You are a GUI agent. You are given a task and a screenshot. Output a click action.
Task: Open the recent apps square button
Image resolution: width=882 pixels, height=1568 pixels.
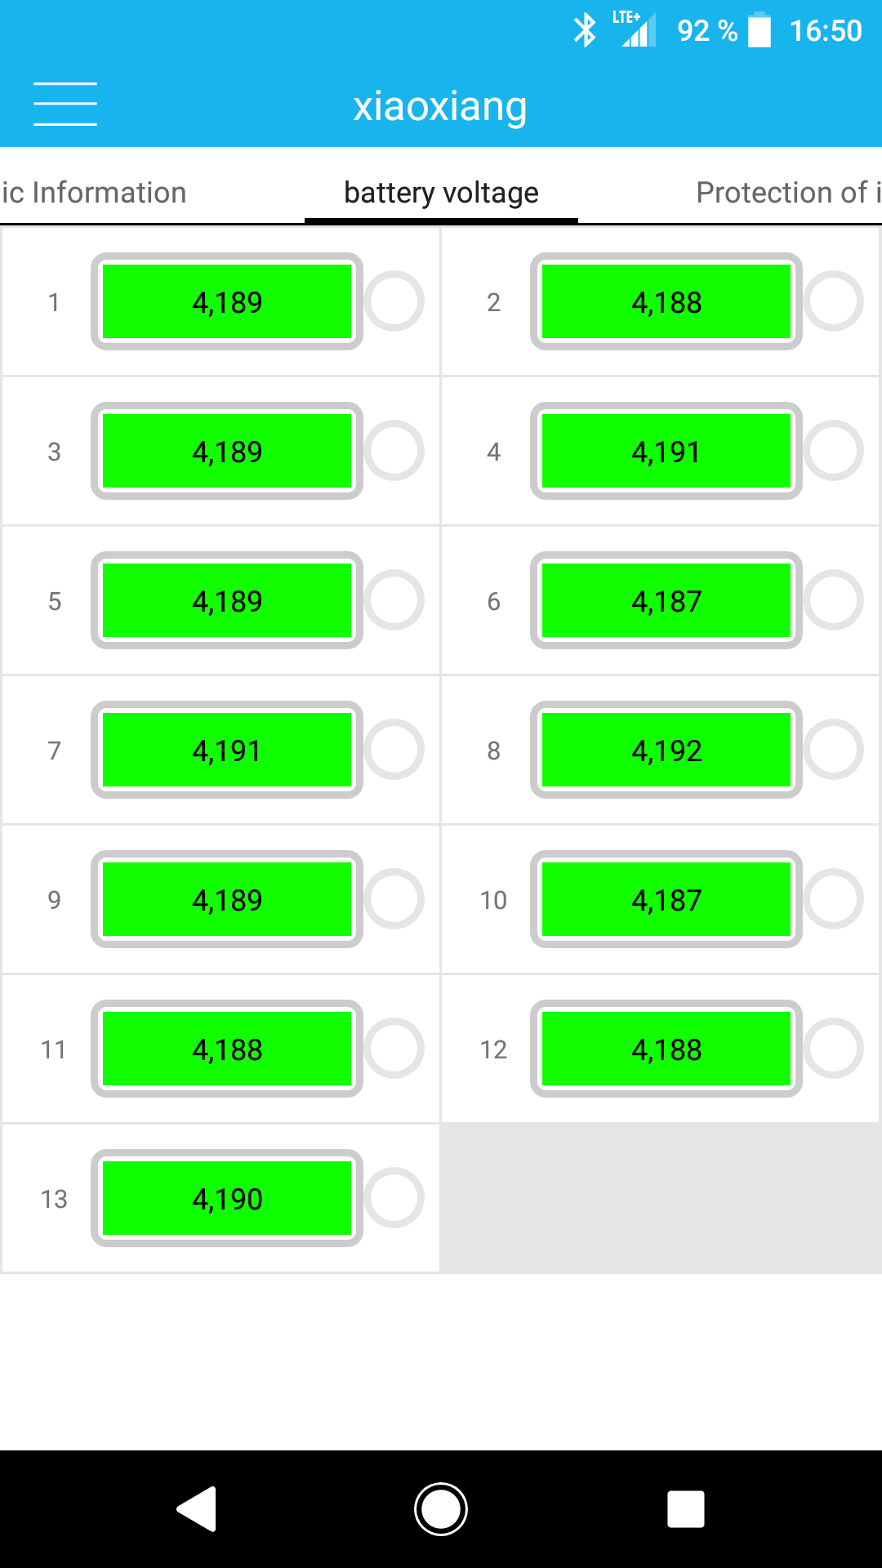click(685, 1508)
